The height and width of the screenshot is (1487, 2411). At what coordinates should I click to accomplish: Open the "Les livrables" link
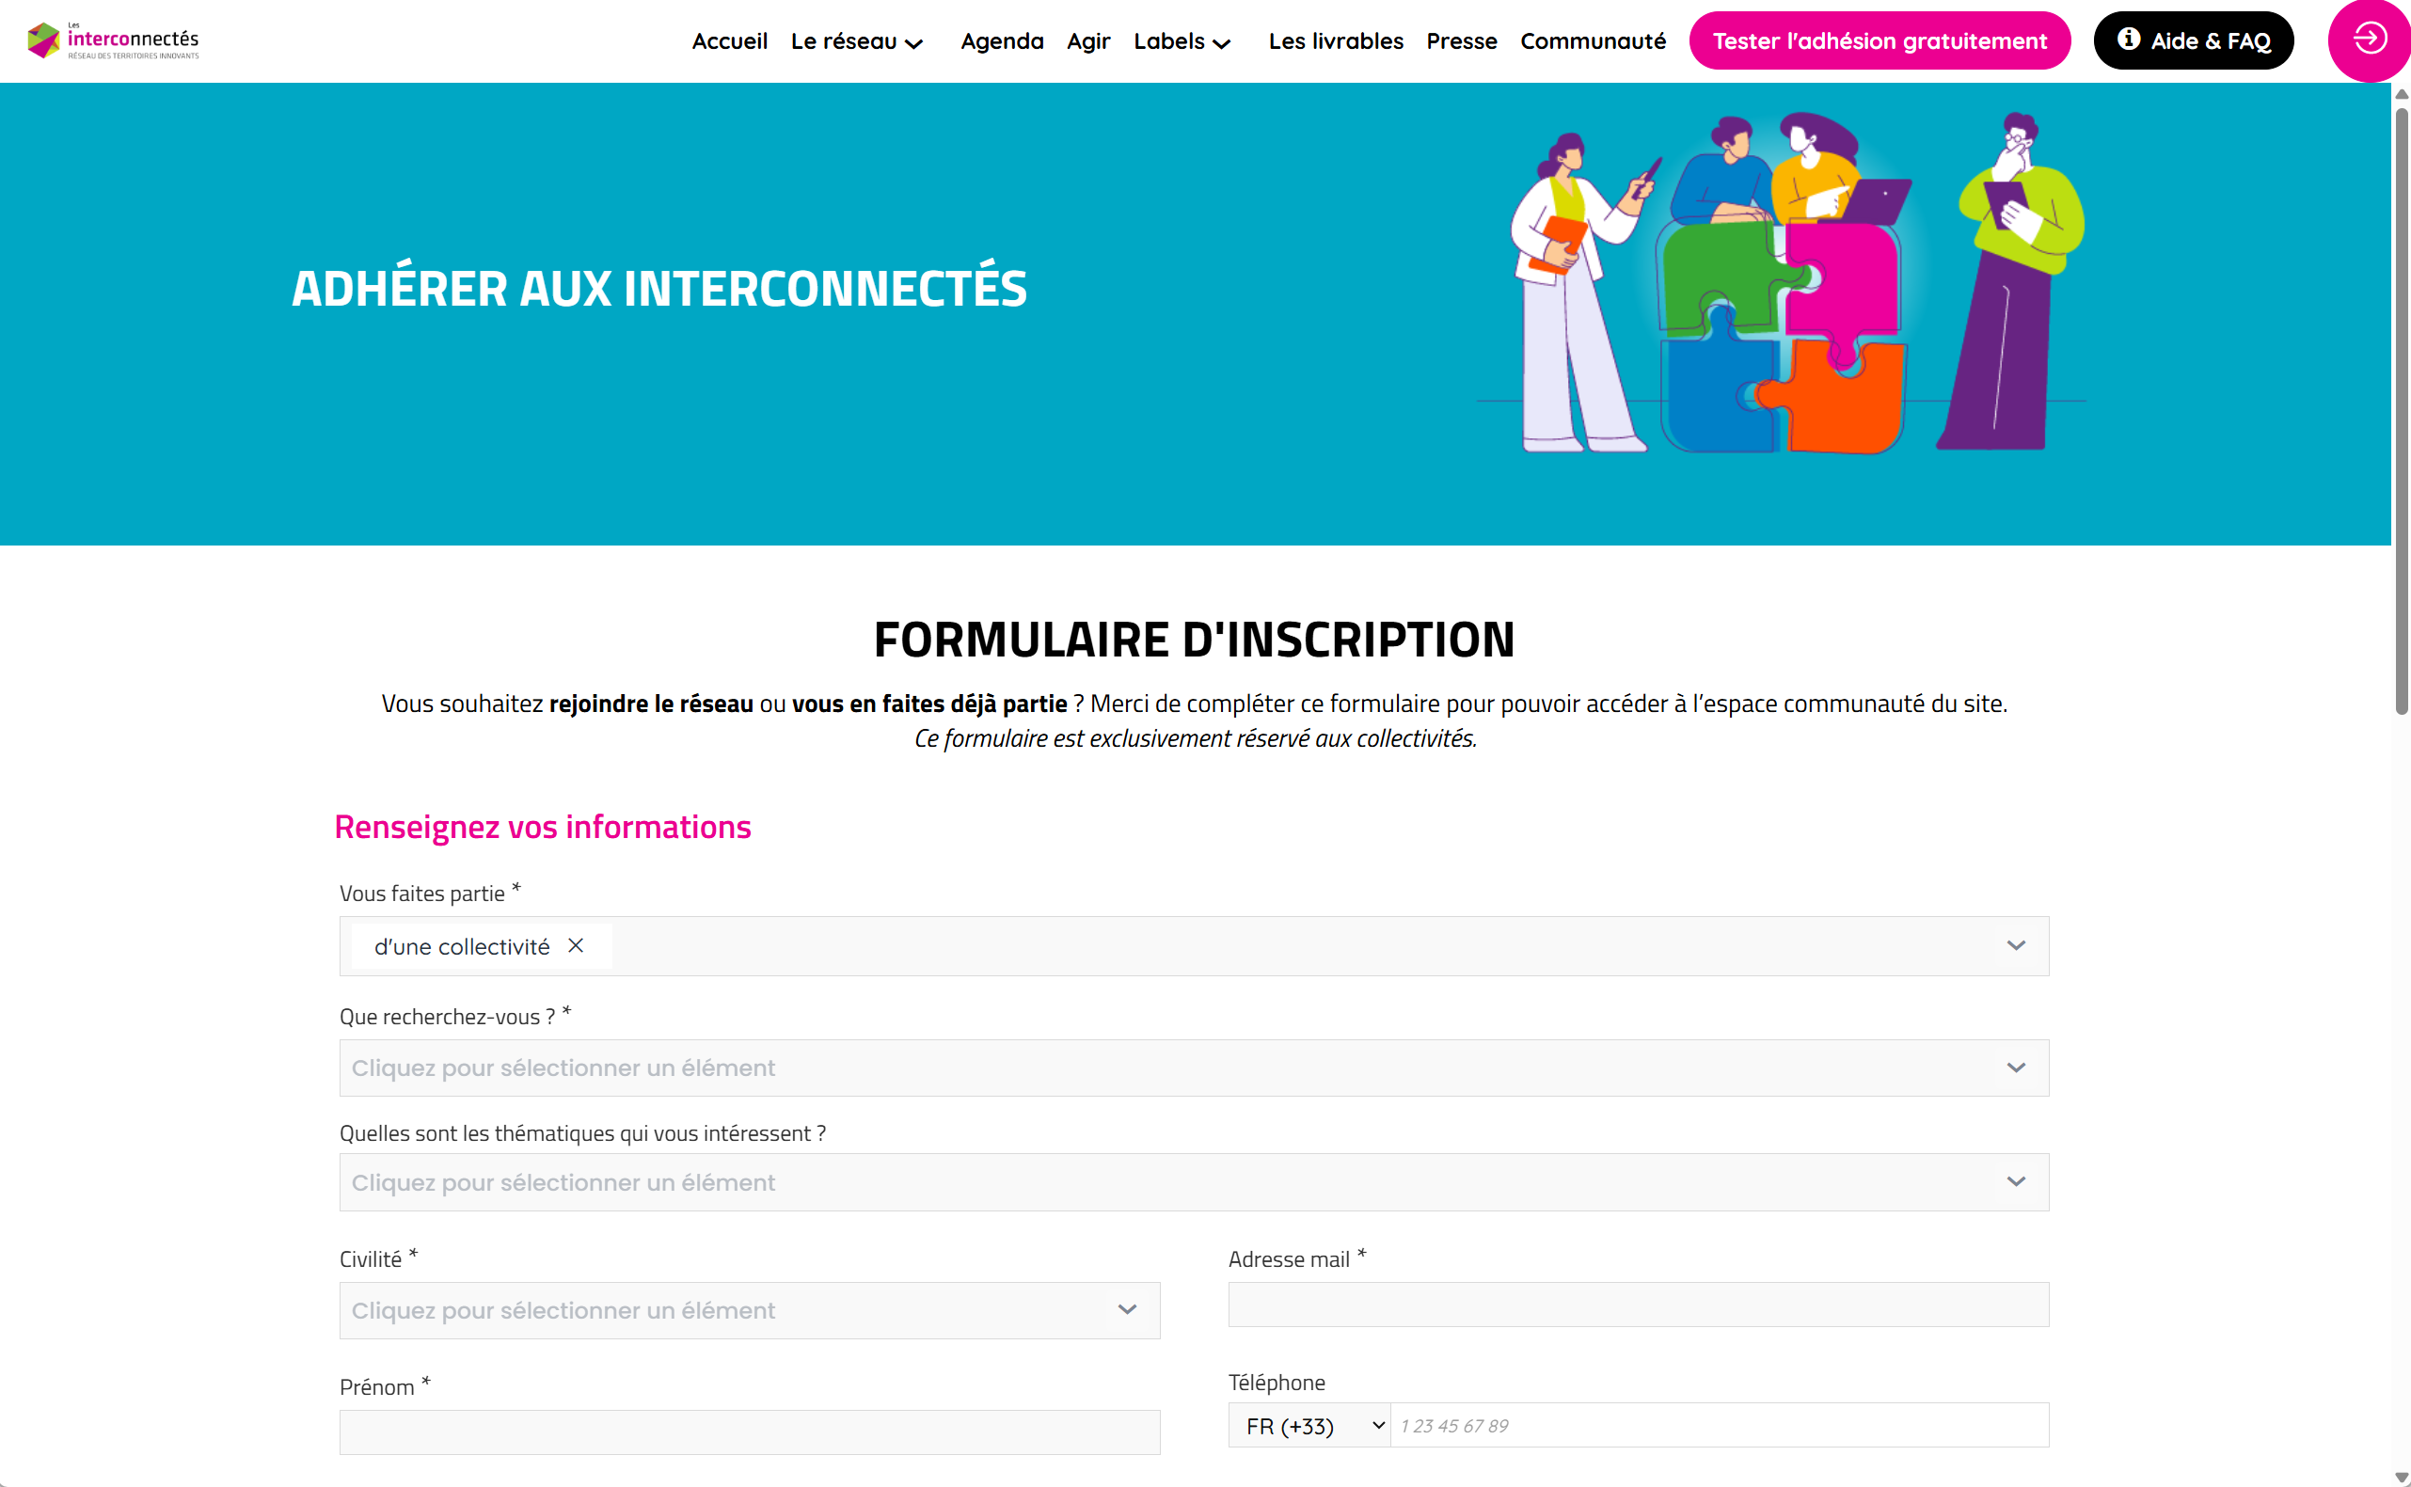click(x=1335, y=41)
